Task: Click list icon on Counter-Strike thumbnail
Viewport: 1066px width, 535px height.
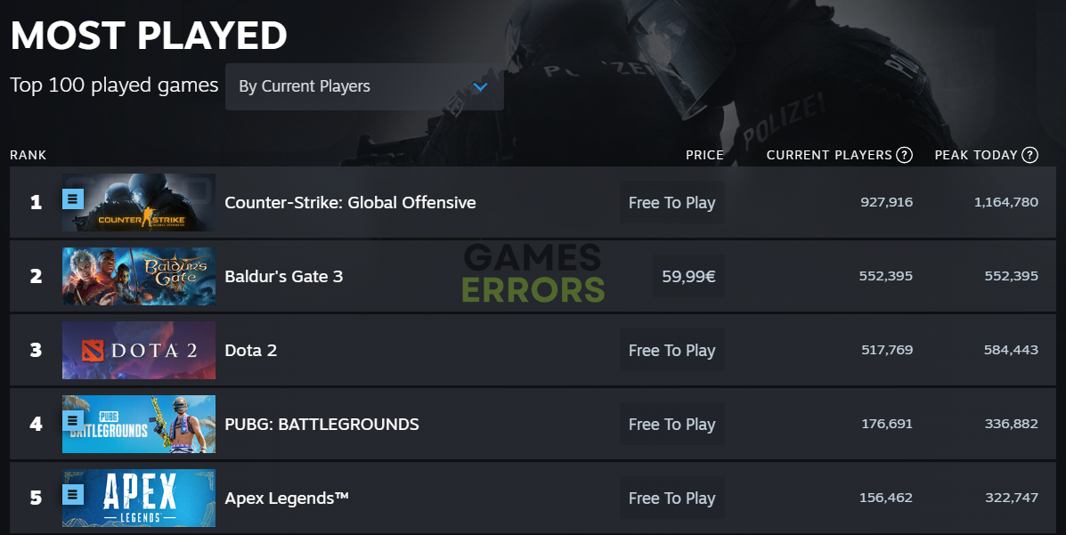Action: [73, 199]
